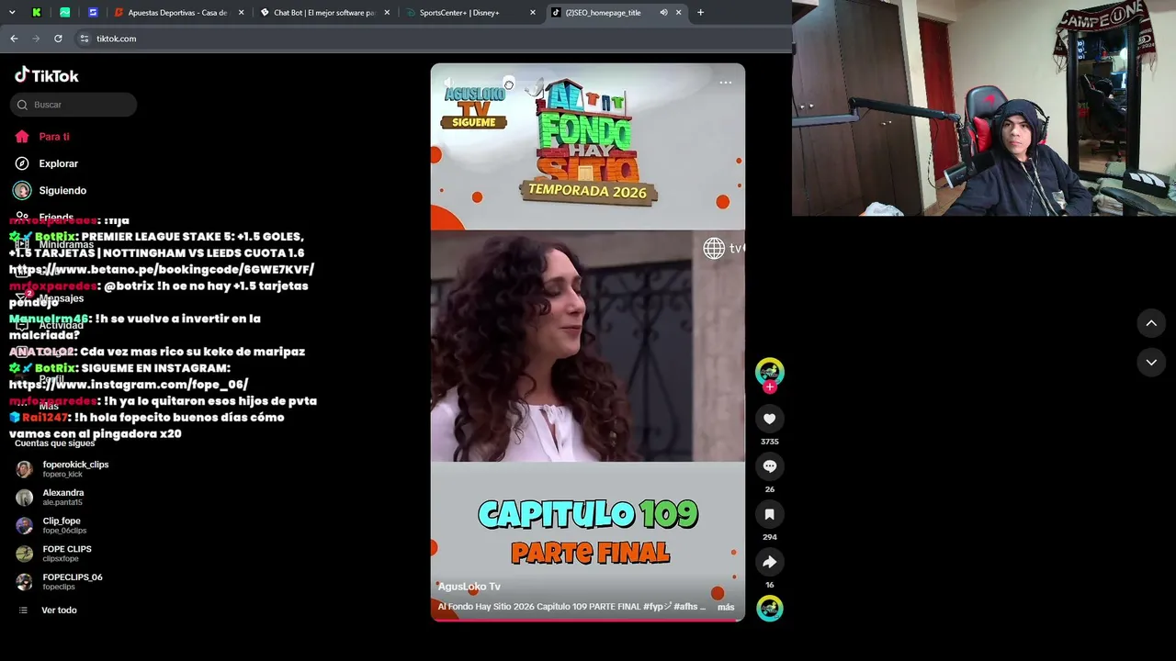The image size is (1176, 661).
Task: Click the webcam overlay of the streamer
Action: (984, 108)
